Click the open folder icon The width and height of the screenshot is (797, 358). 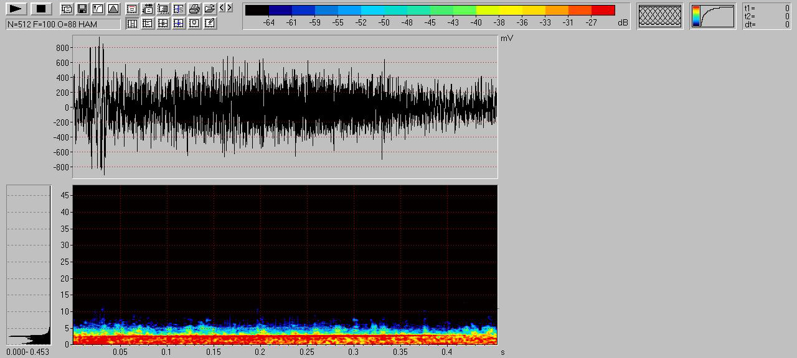coord(210,9)
